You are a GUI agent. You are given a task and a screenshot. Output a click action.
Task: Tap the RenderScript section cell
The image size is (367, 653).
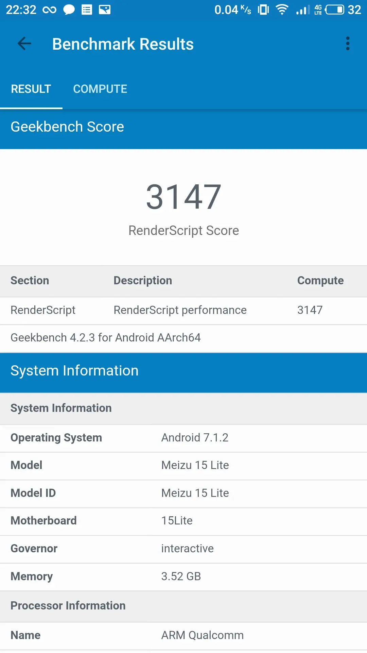pyautogui.click(x=43, y=310)
